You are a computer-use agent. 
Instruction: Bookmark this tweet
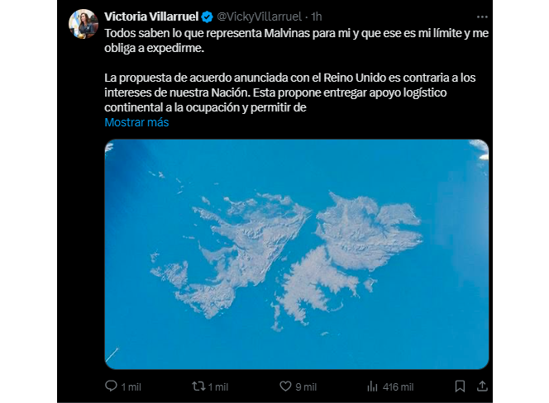pos(460,386)
